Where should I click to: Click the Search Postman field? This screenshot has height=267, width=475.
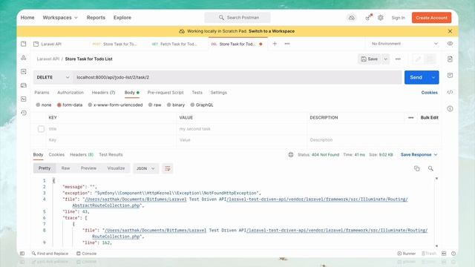point(237,18)
